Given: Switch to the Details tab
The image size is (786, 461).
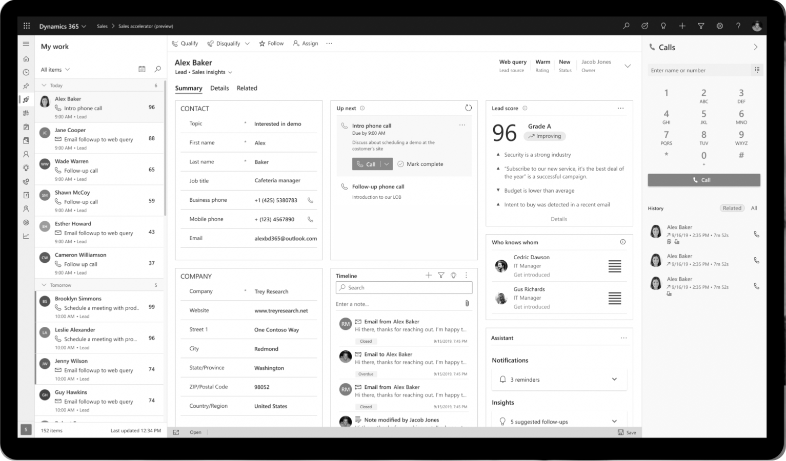Looking at the screenshot, I should tap(219, 88).
